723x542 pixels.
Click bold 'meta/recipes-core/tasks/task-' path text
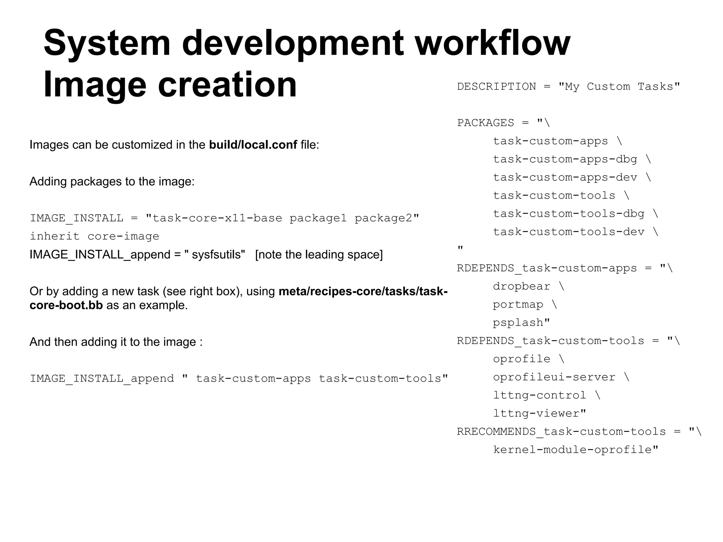point(363,291)
